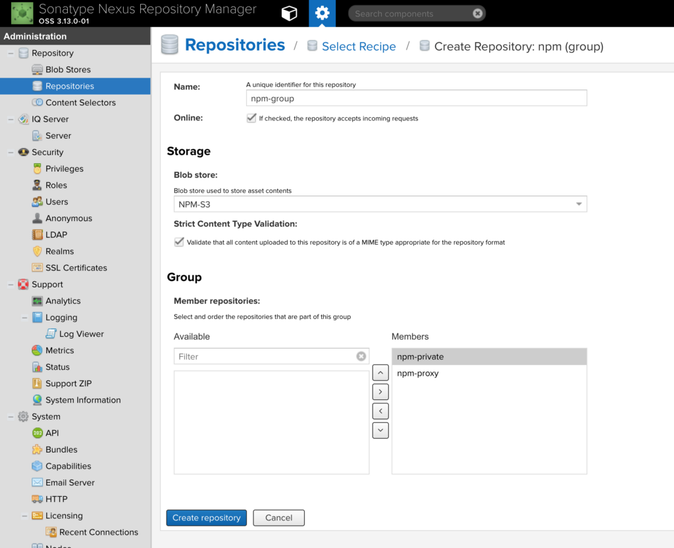674x548 pixels.
Task: Clear the Available filter text
Action: 361,357
